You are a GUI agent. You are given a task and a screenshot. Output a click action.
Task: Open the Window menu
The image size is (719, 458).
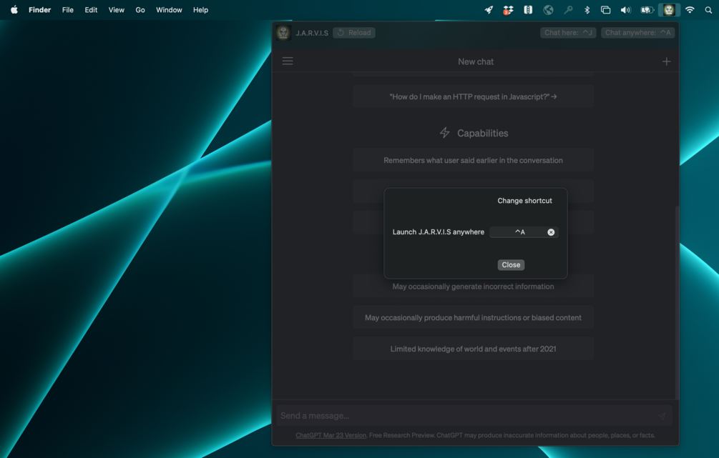tap(169, 9)
